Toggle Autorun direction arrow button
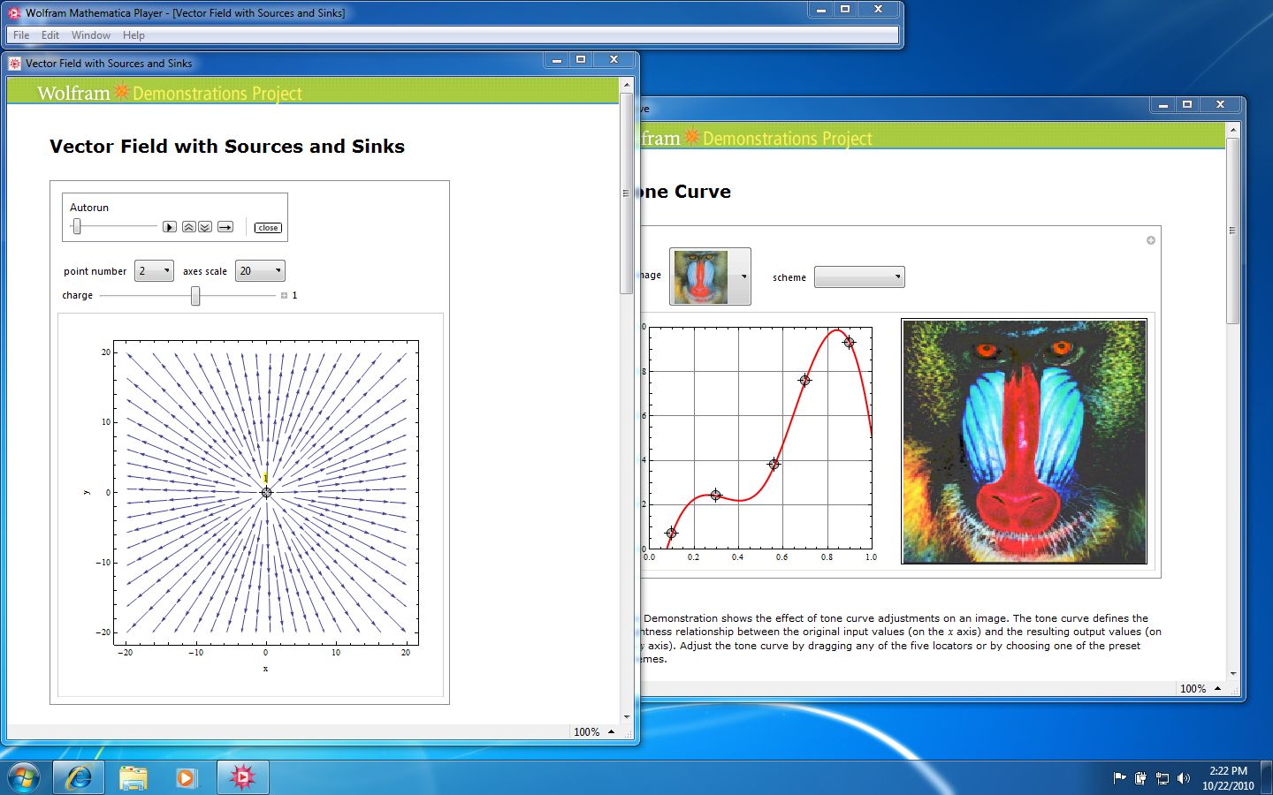Viewport: 1273px width, 795px height. click(x=225, y=227)
